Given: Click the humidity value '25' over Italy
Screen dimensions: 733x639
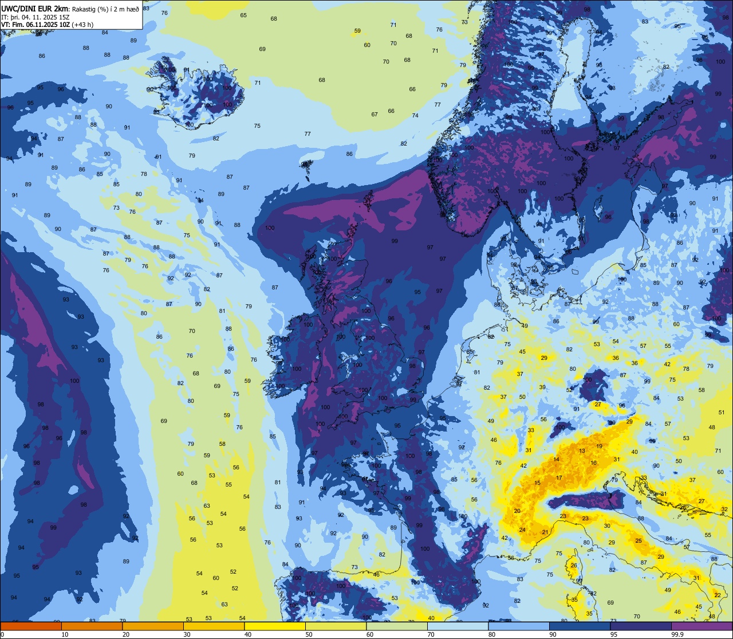Looking at the screenshot, I should [x=639, y=541].
